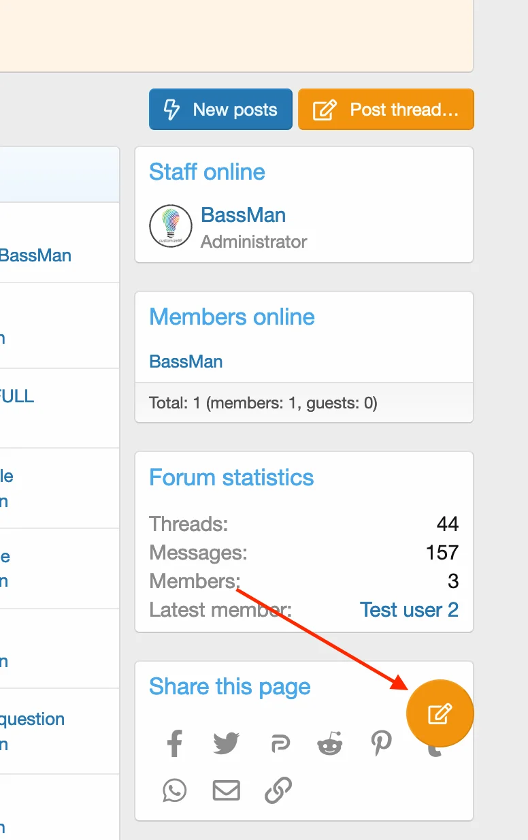The width and height of the screenshot is (528, 840).
Task: Click the Forum statistics heading
Action: tap(231, 477)
